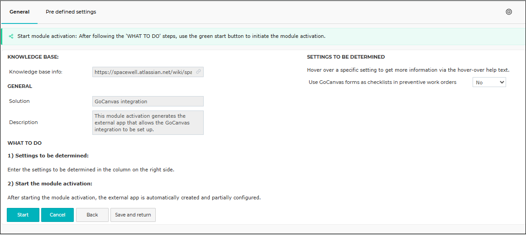Open the circular settings icon at top right
The image size is (526, 235).
508,12
